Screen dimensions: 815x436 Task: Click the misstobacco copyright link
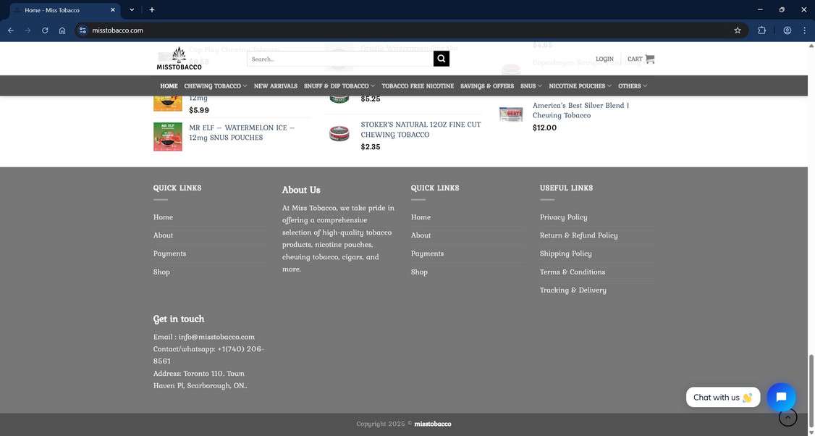[x=432, y=424]
